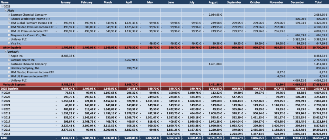Expand the iShares World High Income ETF row
Viewport: 329px width, 140px height.
(9, 19)
